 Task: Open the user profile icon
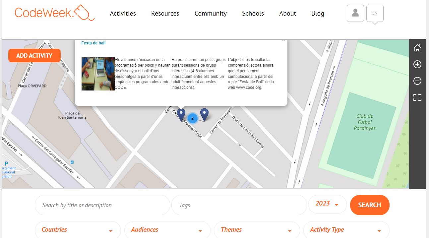click(x=355, y=13)
